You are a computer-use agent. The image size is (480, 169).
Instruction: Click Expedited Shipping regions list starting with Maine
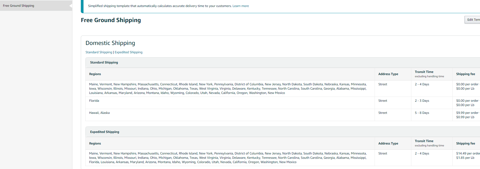pos(228,158)
